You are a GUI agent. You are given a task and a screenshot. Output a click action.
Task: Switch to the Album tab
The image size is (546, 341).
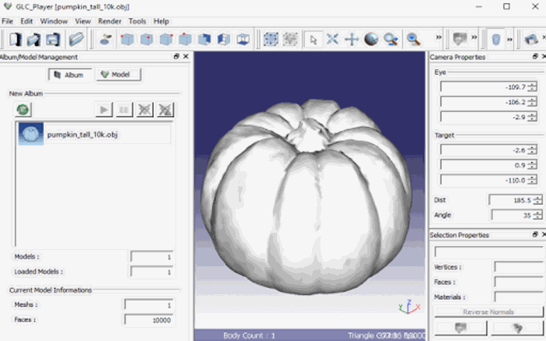69,75
